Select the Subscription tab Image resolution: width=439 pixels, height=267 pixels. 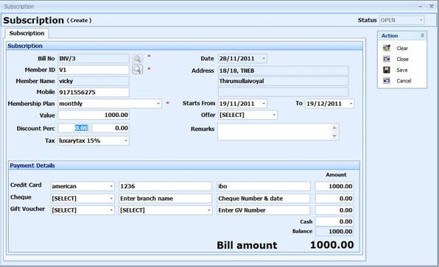(x=27, y=33)
